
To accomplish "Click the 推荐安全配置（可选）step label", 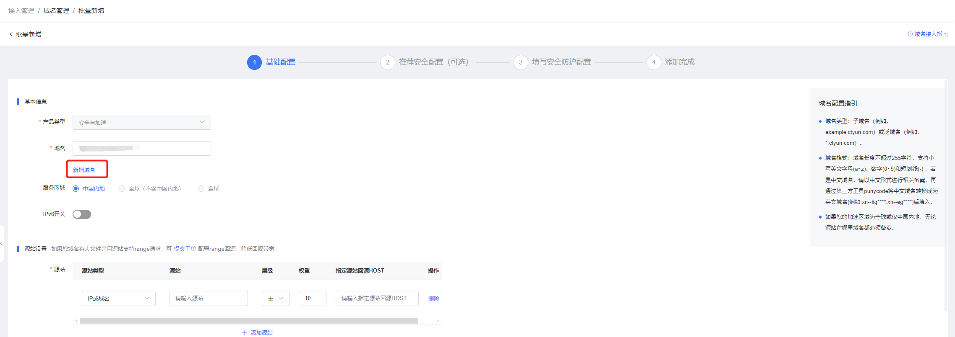I will (433, 62).
